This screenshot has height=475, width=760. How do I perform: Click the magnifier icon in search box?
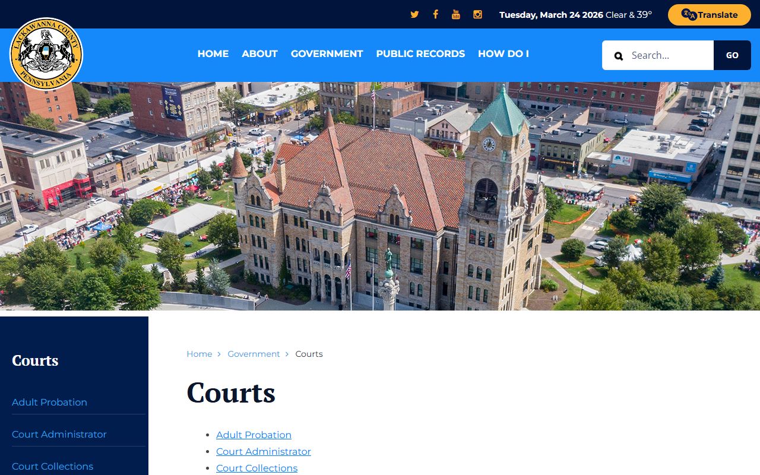click(x=618, y=56)
